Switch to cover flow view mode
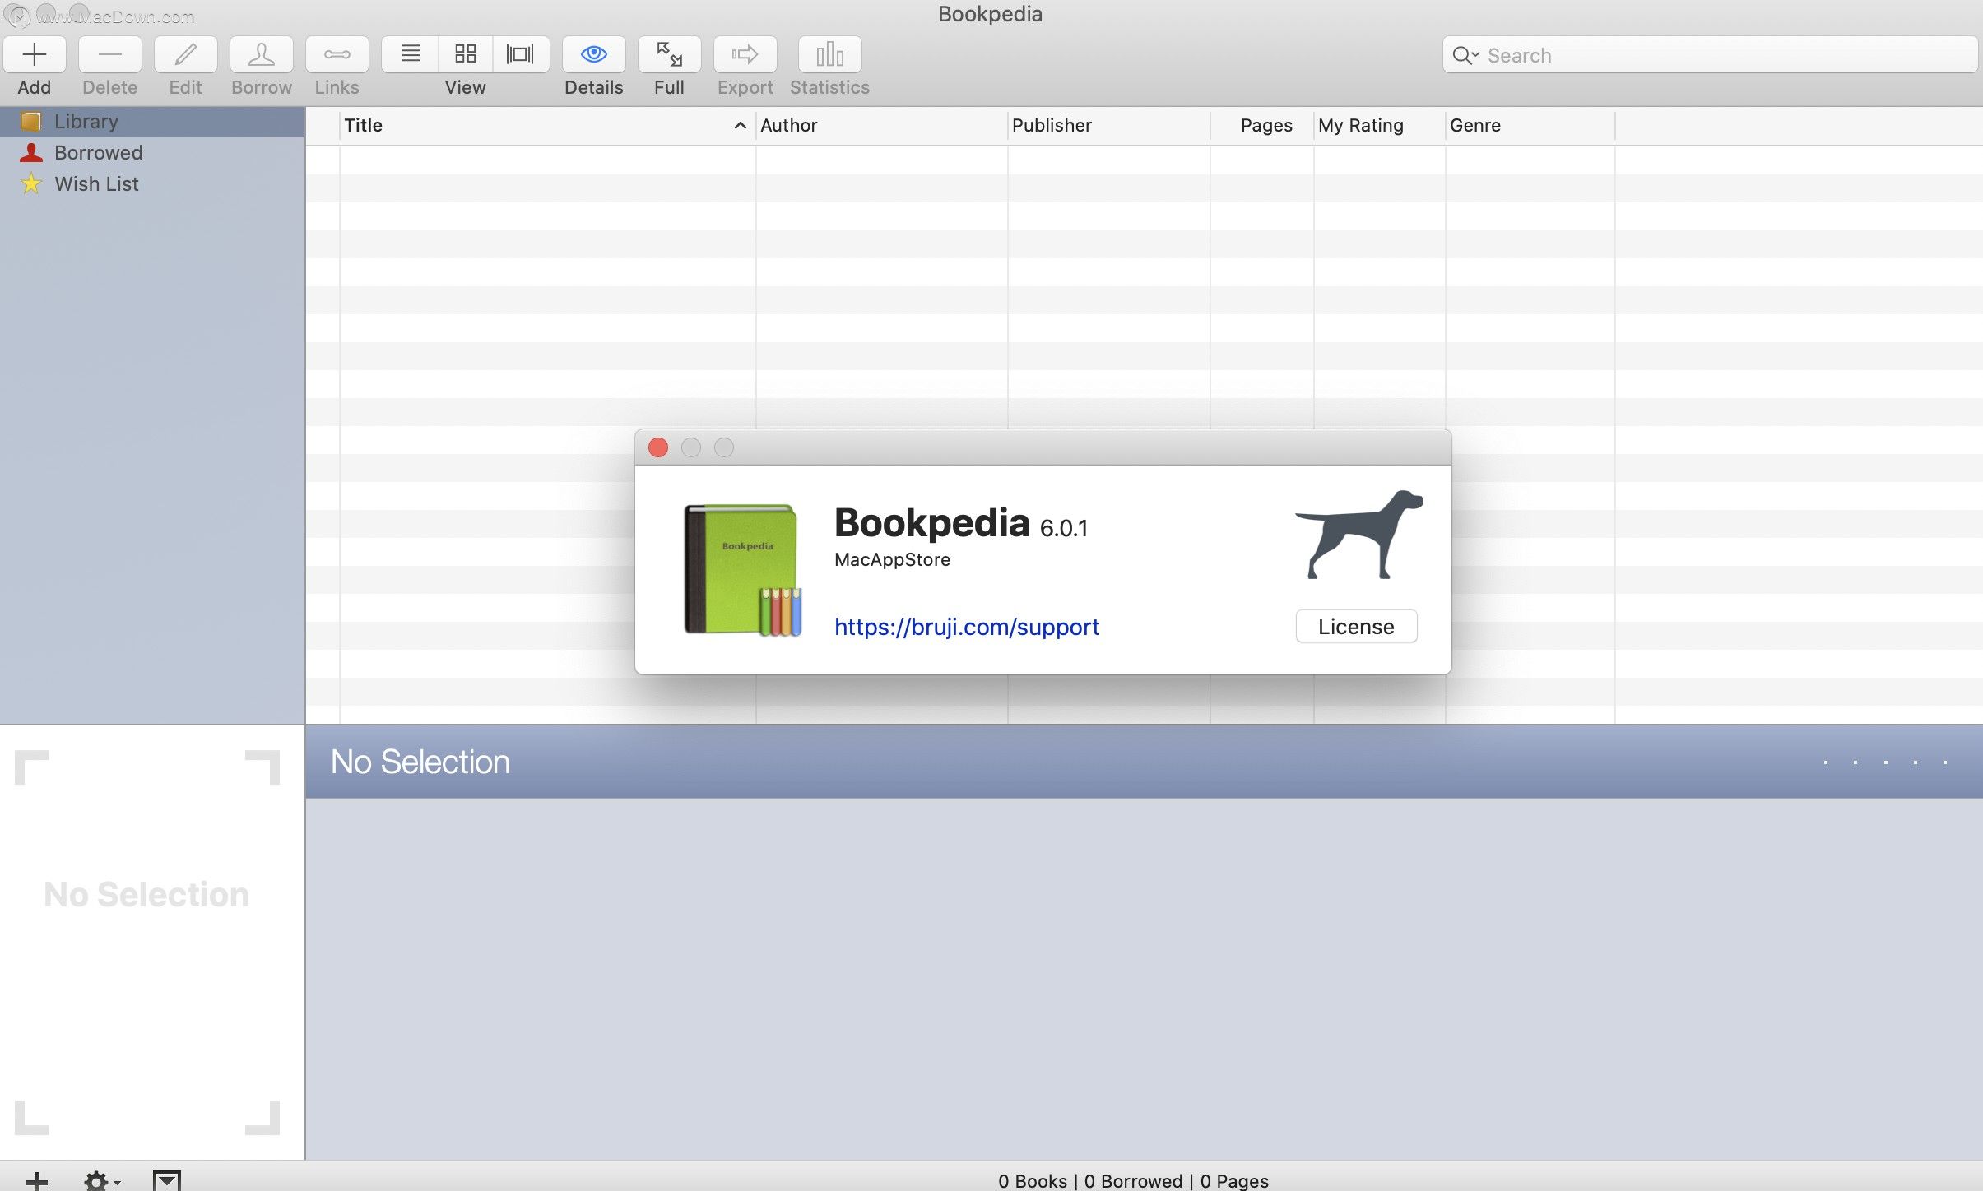This screenshot has height=1191, width=1983. [521, 55]
